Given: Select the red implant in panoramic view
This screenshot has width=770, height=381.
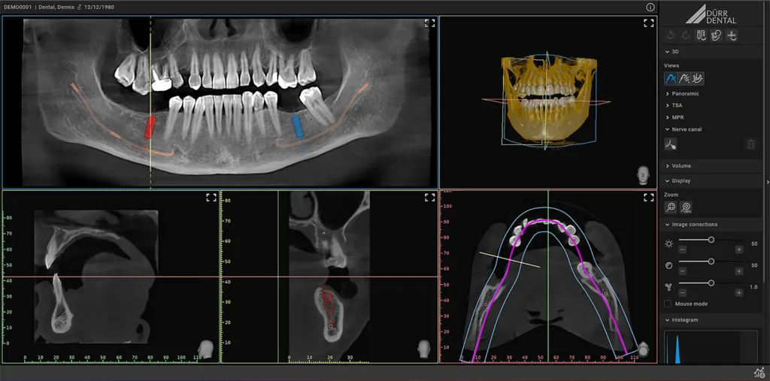Looking at the screenshot, I should [x=150, y=127].
